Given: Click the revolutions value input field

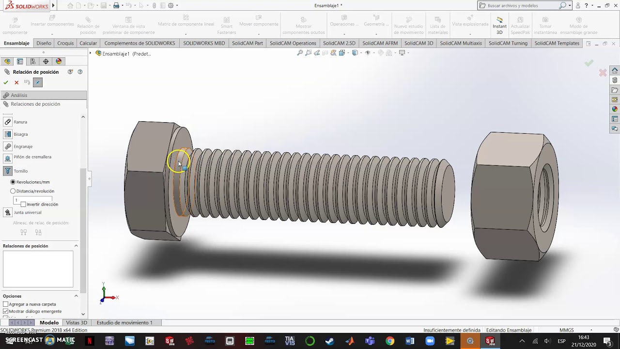Looking at the screenshot, I should click(x=32, y=199).
